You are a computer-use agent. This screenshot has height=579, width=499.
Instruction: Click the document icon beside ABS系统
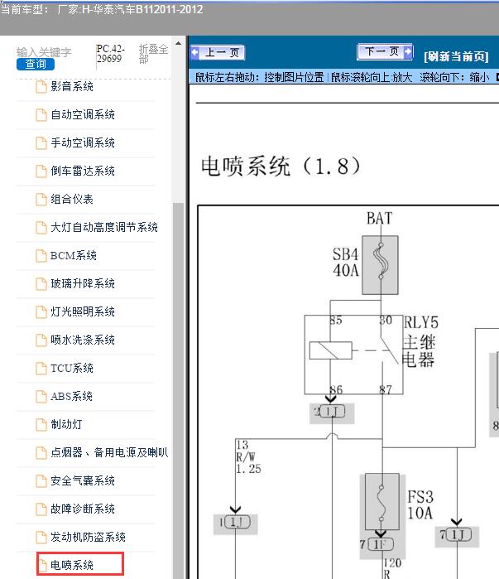41,396
